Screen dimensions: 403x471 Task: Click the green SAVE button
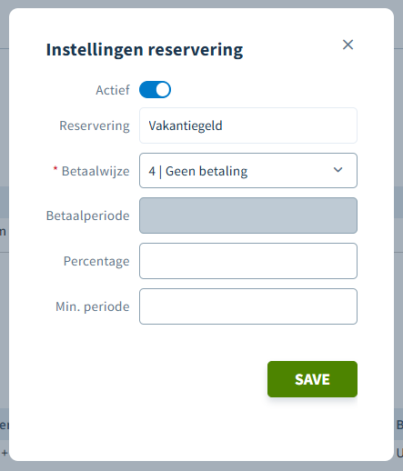click(312, 379)
